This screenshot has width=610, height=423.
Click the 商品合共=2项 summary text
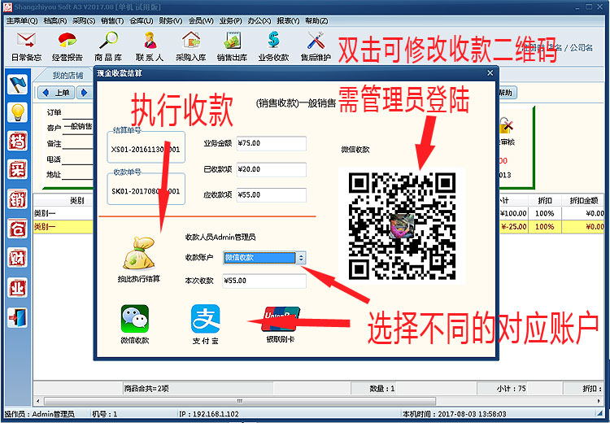(x=146, y=388)
